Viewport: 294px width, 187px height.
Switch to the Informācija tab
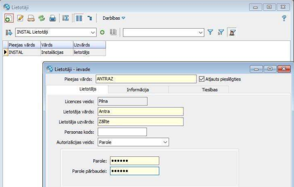point(138,90)
